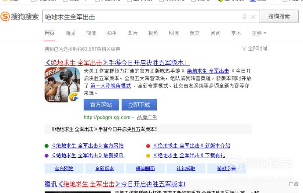Click the 游戏下载 box link
Image resolution: width=303 pixels, height=193 pixels.
click(x=226, y=169)
